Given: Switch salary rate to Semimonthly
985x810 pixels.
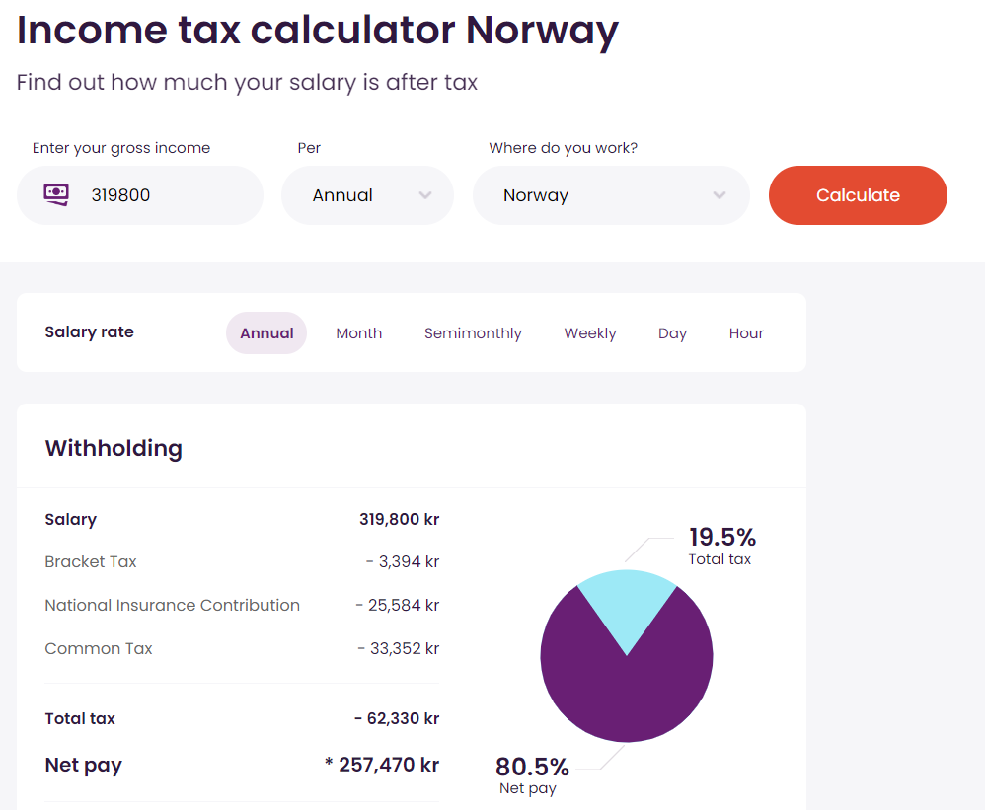Looking at the screenshot, I should (x=473, y=333).
